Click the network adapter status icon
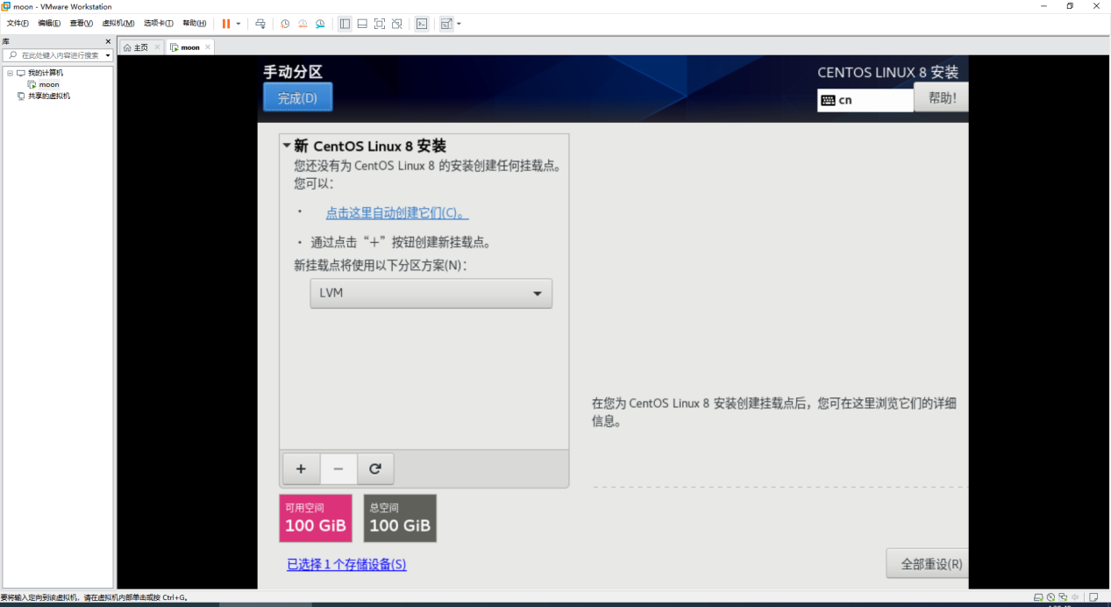The width and height of the screenshot is (1111, 607). click(x=1063, y=597)
